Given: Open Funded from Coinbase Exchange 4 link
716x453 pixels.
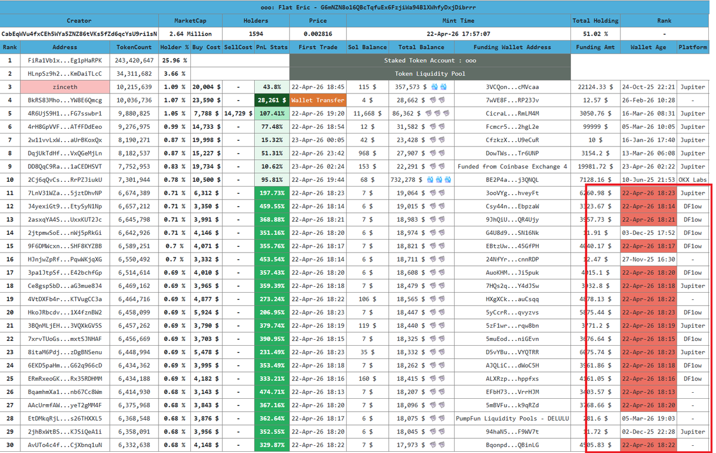Looking at the screenshot, I should (x=512, y=167).
